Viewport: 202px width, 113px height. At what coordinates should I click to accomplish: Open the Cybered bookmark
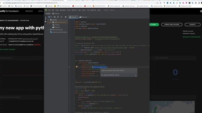pyautogui.click(x=49, y=6)
